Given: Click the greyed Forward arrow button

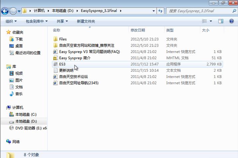Looking at the screenshot, I should click(x=13, y=11).
